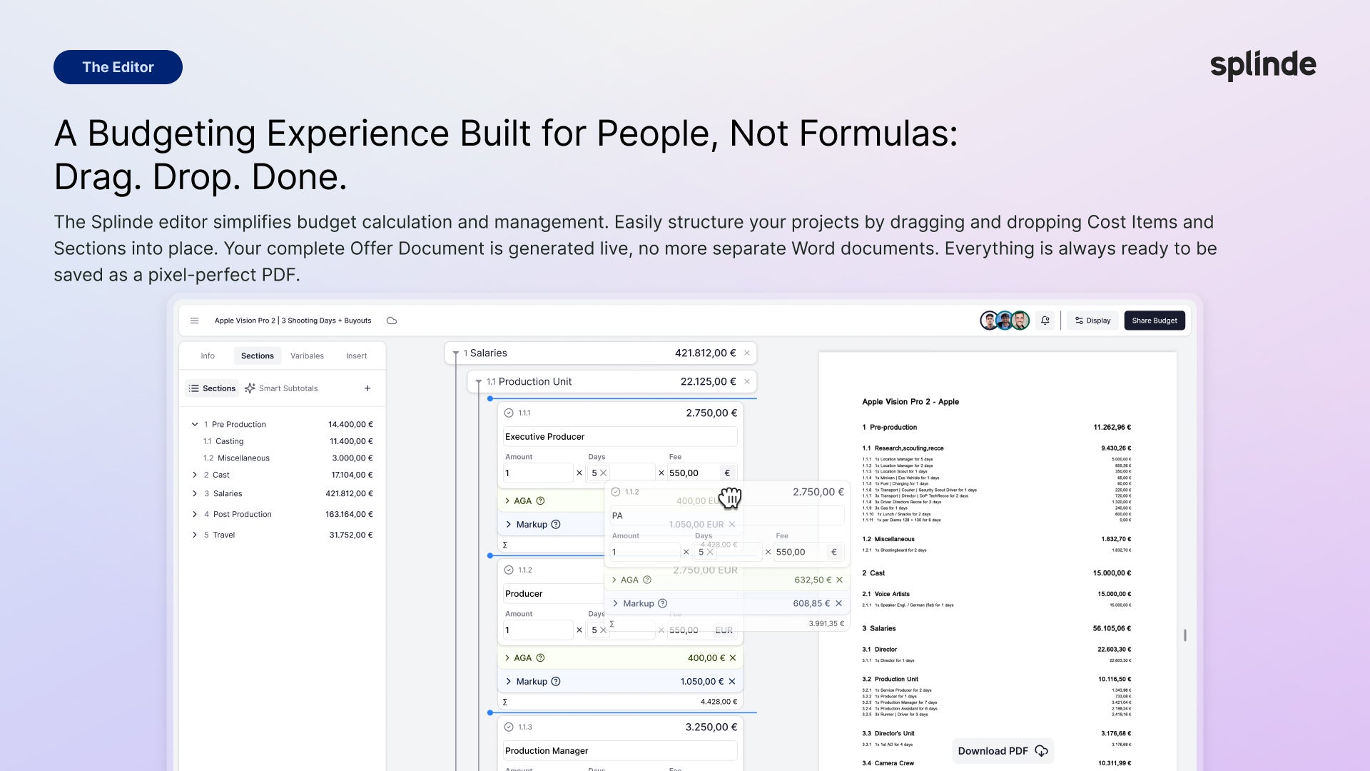1370x771 pixels.
Task: Click the first collaborator avatar
Action: 989,321
